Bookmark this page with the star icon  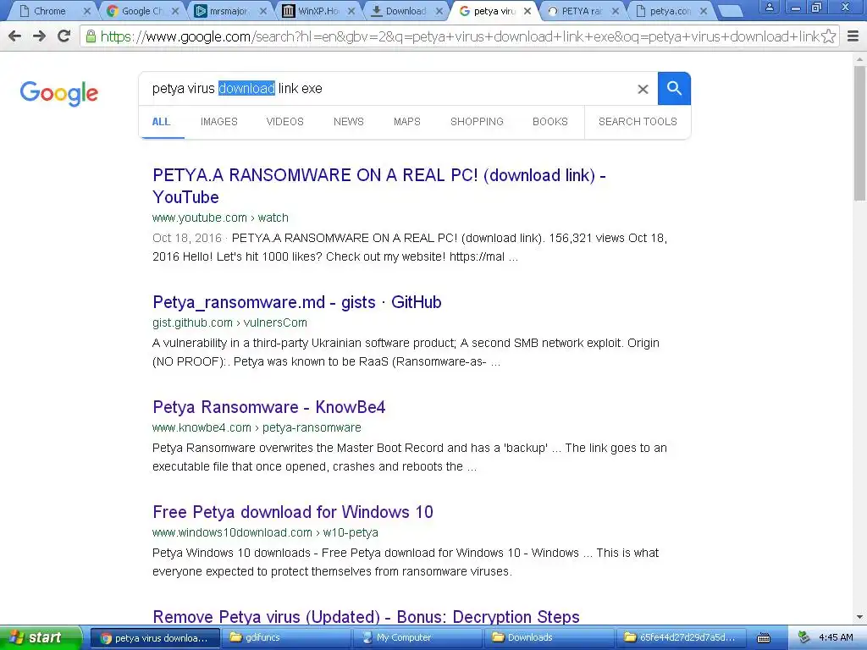pos(828,36)
